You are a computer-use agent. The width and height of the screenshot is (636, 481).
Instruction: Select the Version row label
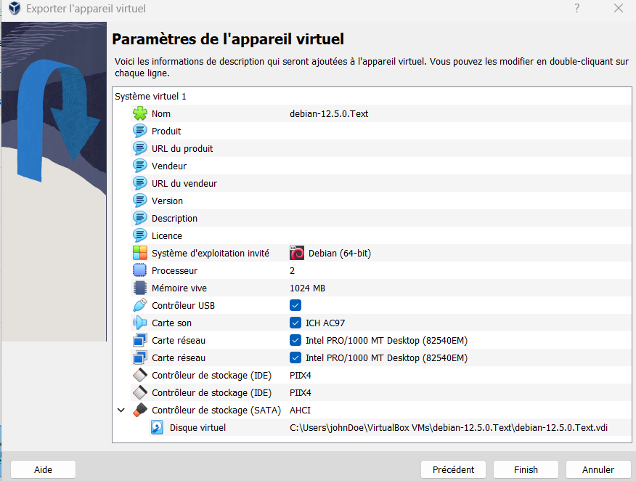click(167, 201)
